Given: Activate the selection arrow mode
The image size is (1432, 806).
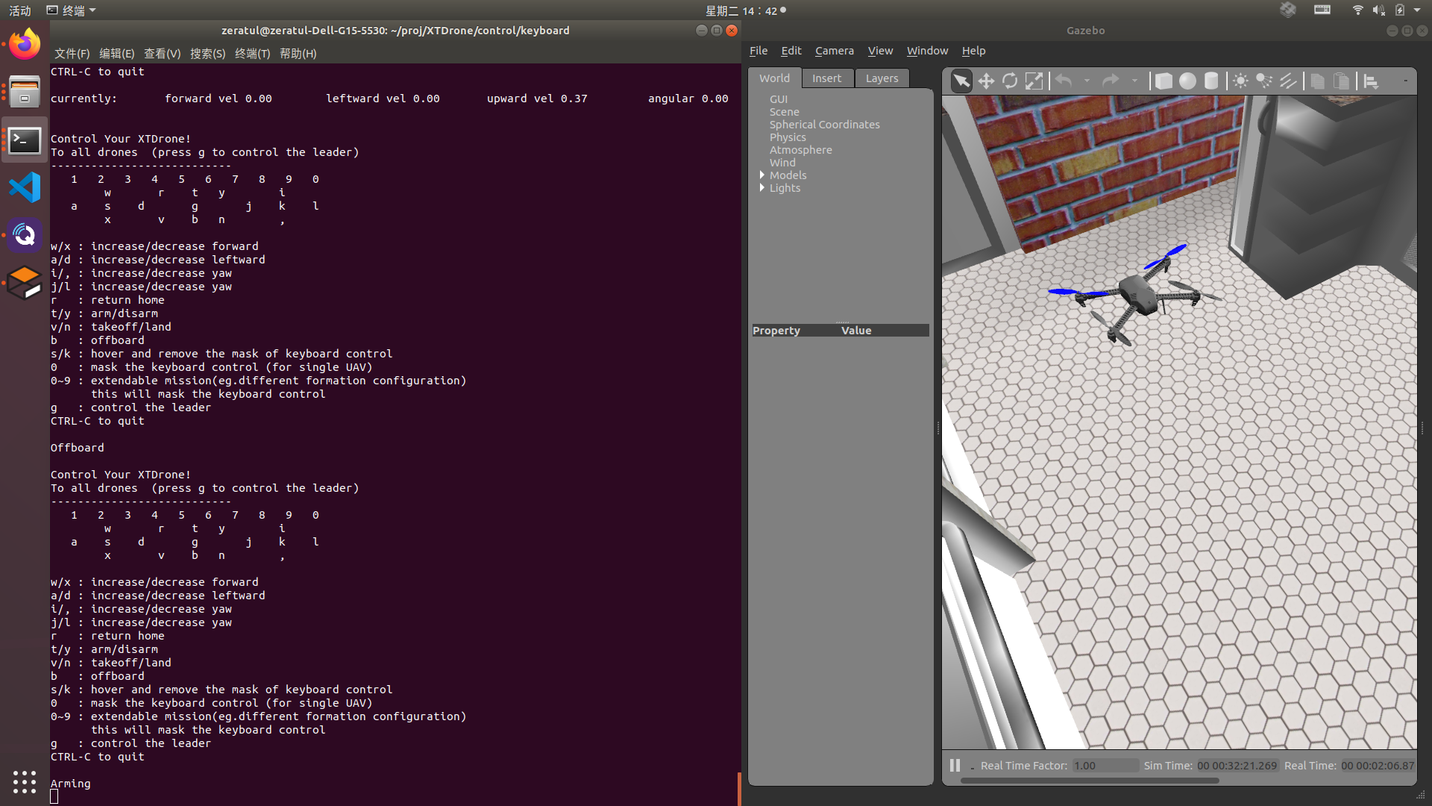Looking at the screenshot, I should click(x=962, y=81).
